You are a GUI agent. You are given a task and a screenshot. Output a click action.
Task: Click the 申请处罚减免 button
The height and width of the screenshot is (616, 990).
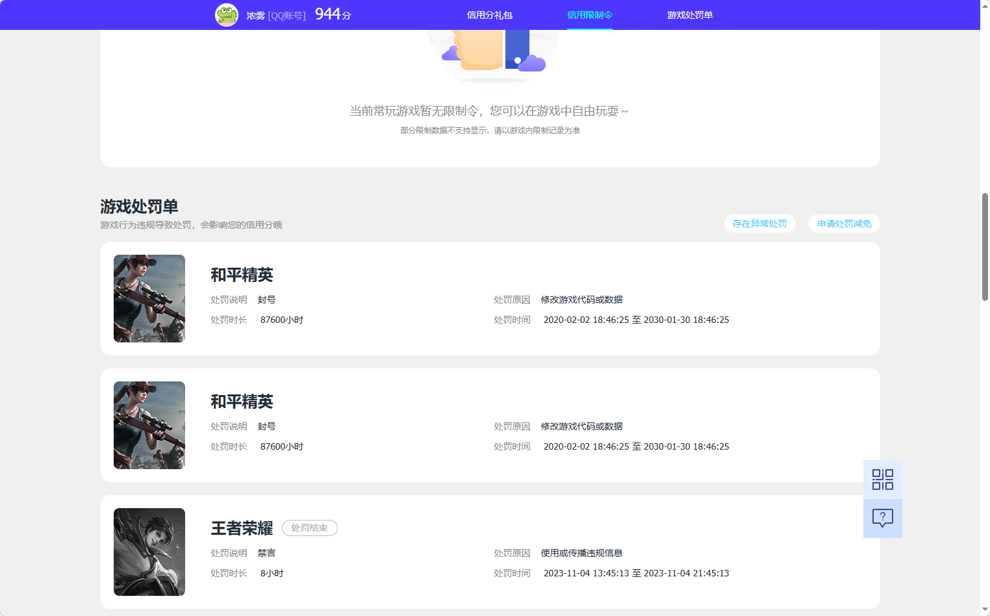point(844,223)
